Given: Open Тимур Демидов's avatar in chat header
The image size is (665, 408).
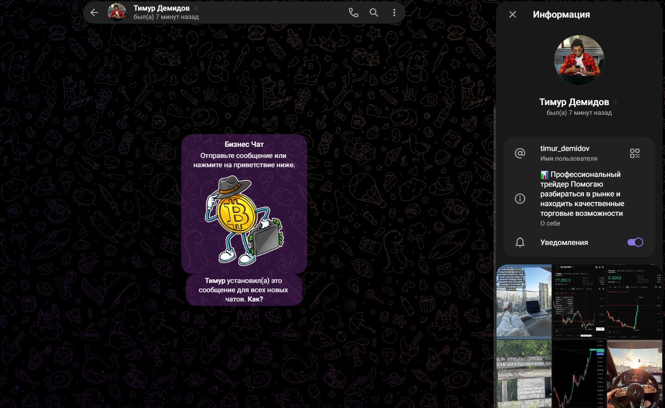Looking at the screenshot, I should point(117,13).
